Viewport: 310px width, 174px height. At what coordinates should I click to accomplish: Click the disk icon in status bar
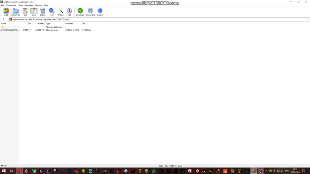tap(2, 166)
